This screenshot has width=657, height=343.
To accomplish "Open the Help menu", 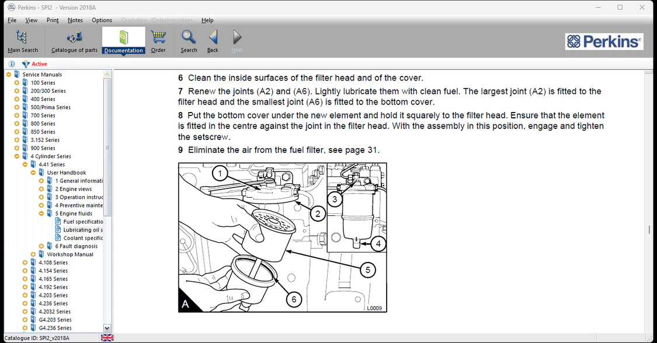I will tap(207, 20).
